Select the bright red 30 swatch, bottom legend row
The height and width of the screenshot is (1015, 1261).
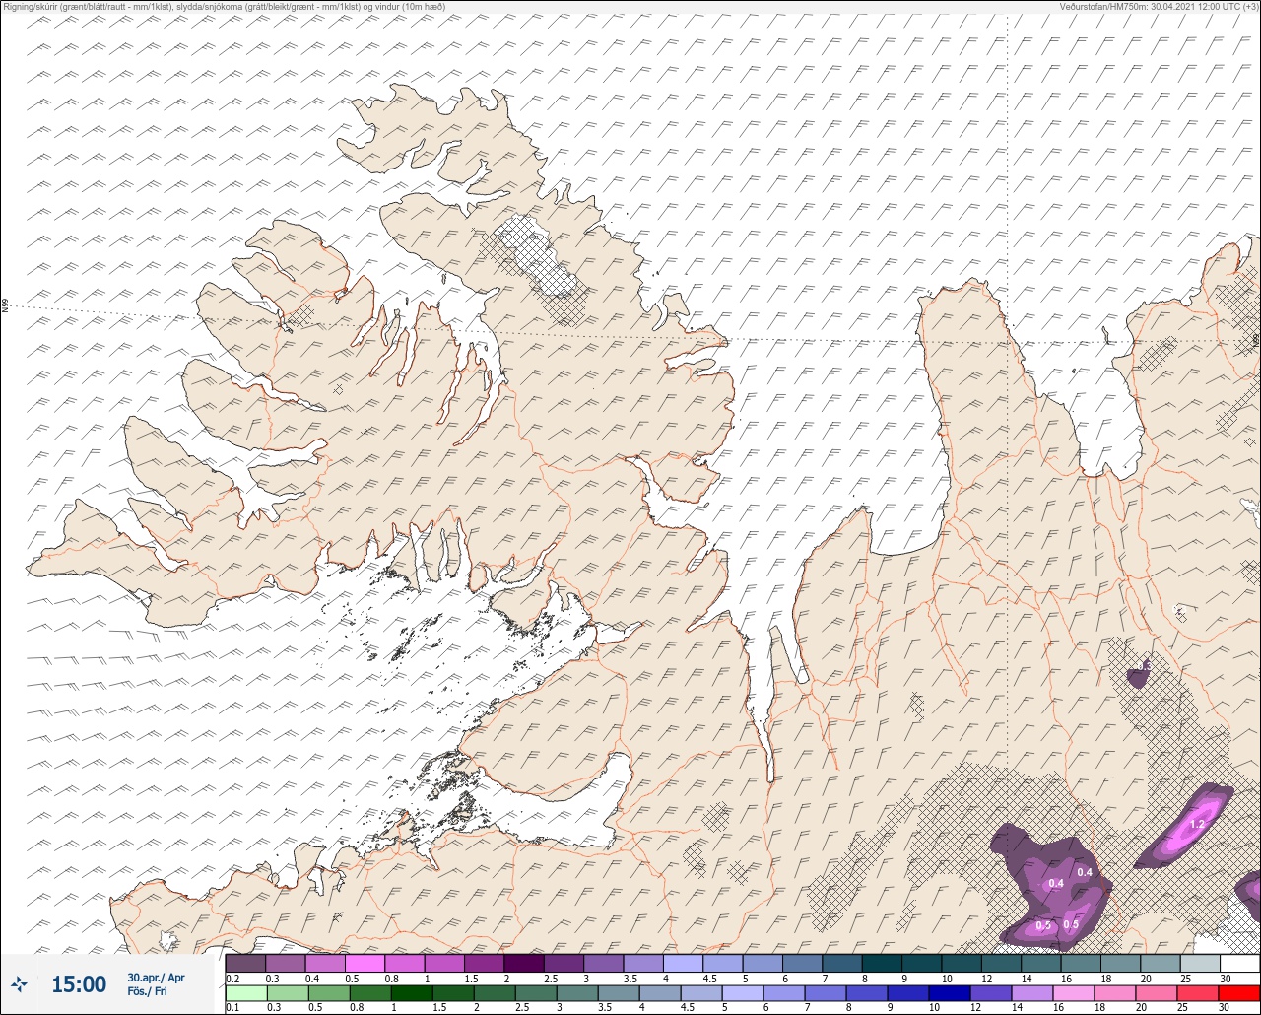point(1238,993)
